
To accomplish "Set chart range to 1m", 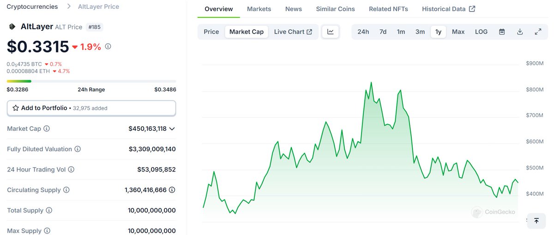I will pos(401,32).
